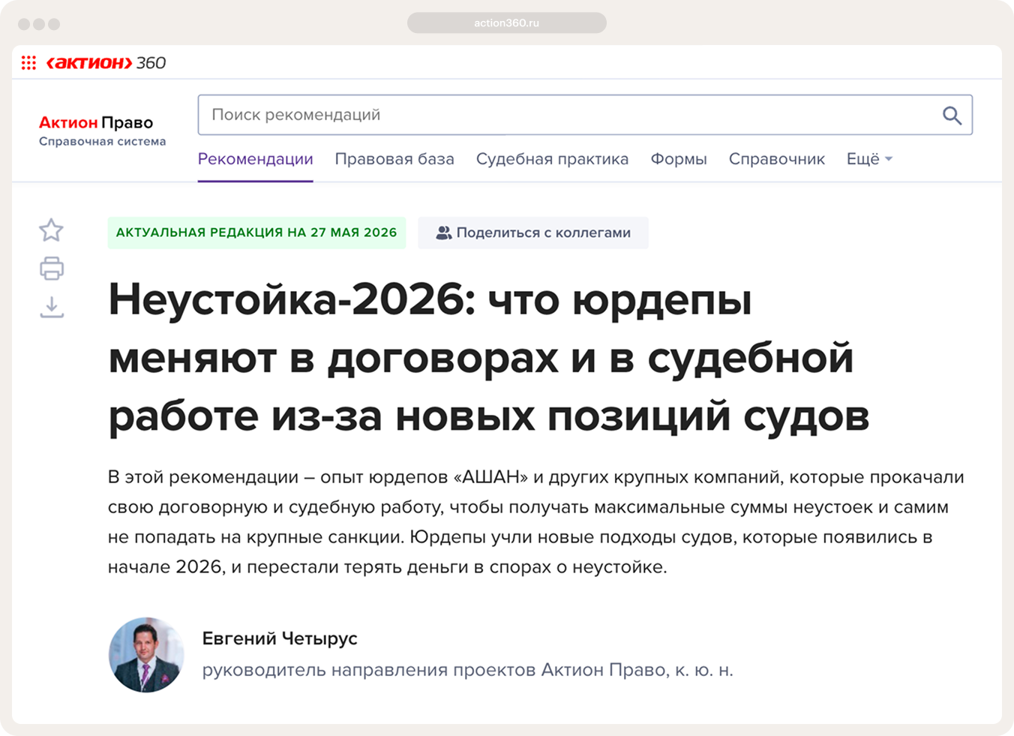
Task: Click the Актуальная редакция на 27 мая 2026 badge
Action: (256, 233)
